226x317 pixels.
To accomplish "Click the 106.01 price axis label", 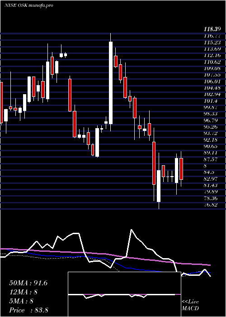I will click(x=212, y=81).
